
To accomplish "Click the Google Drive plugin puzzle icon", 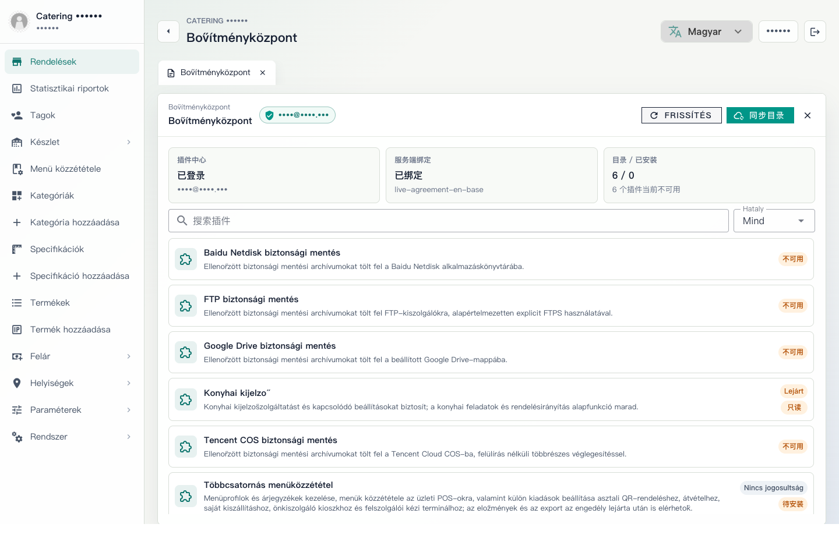I will (x=186, y=352).
